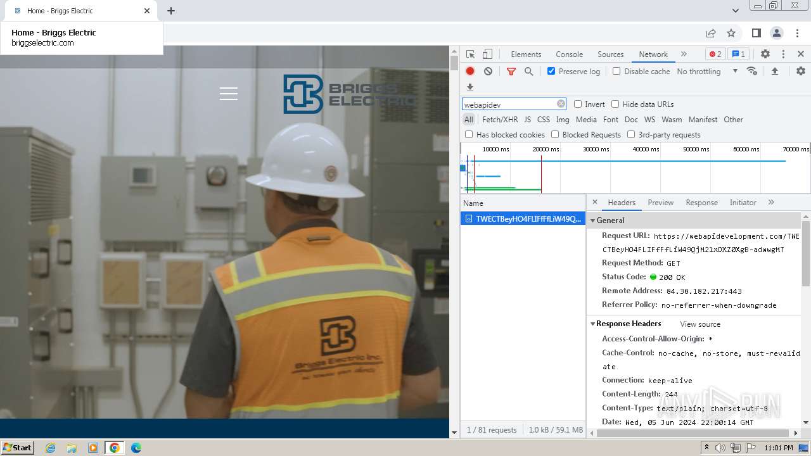811x456 pixels.
Task: Open Internet Explorer from taskbar
Action: 50,448
